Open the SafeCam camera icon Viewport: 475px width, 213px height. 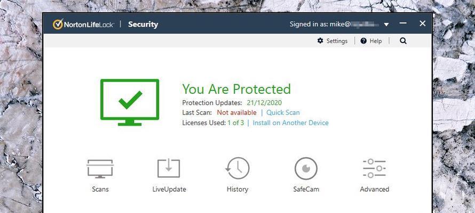tap(306, 169)
